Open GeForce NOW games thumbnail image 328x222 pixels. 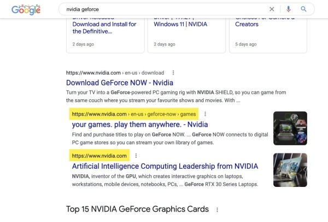click(x=290, y=128)
